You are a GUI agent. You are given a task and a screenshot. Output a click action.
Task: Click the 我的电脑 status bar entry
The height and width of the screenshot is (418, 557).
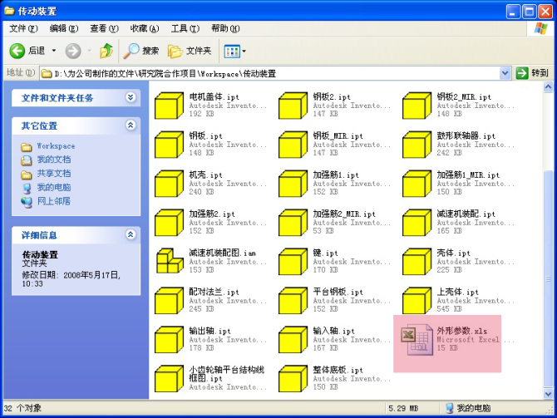click(x=468, y=408)
